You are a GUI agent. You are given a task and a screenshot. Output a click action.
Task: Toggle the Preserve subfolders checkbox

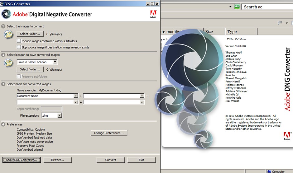click(x=19, y=76)
